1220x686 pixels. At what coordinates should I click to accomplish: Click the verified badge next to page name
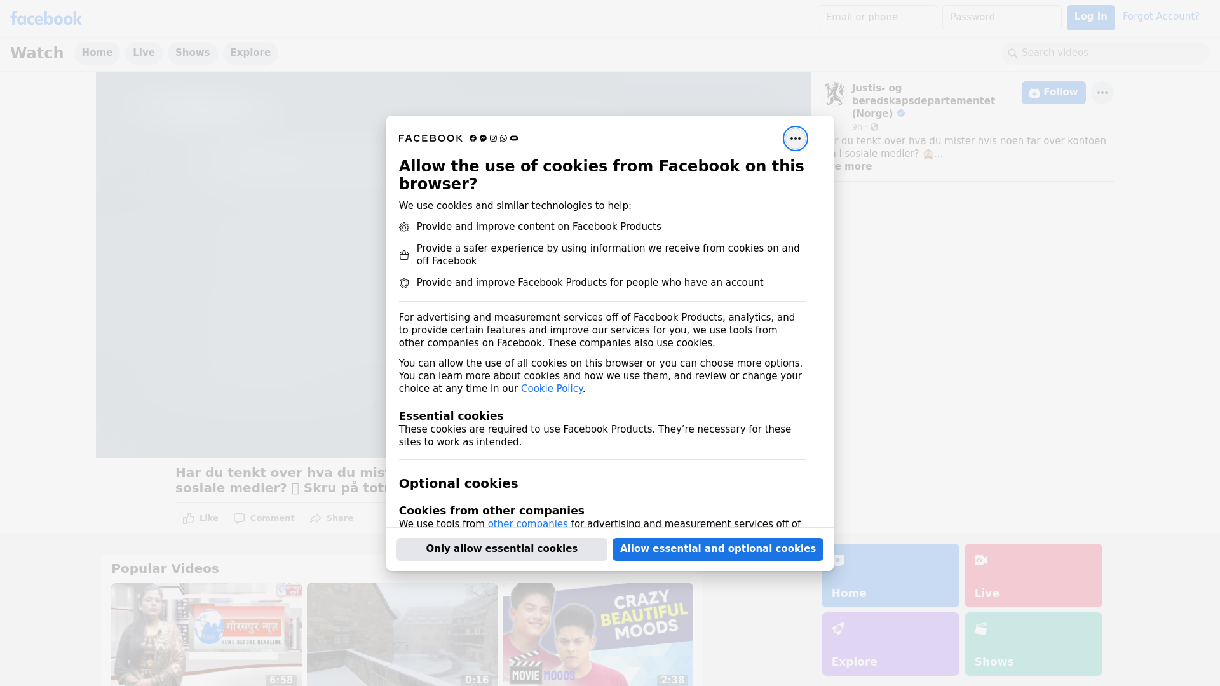[901, 114]
